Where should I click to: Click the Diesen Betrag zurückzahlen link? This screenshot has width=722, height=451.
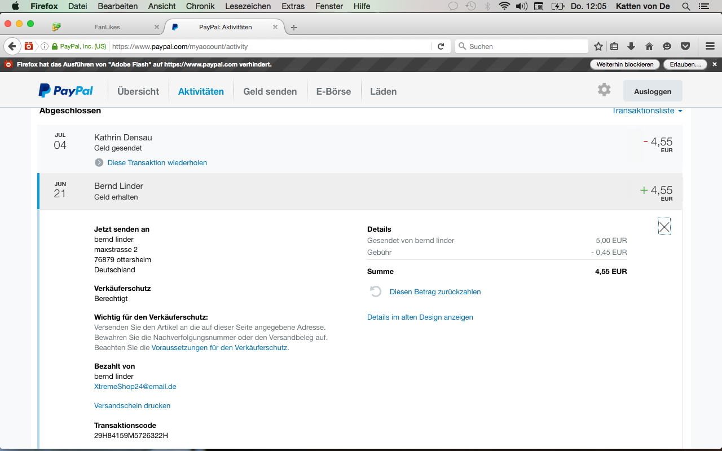pos(435,292)
